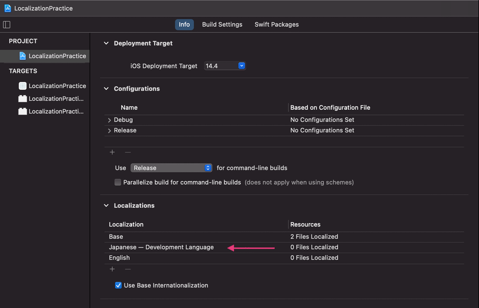Screen dimensions: 479x308
Task: Expand the Release configuration row
Action: [110, 130]
